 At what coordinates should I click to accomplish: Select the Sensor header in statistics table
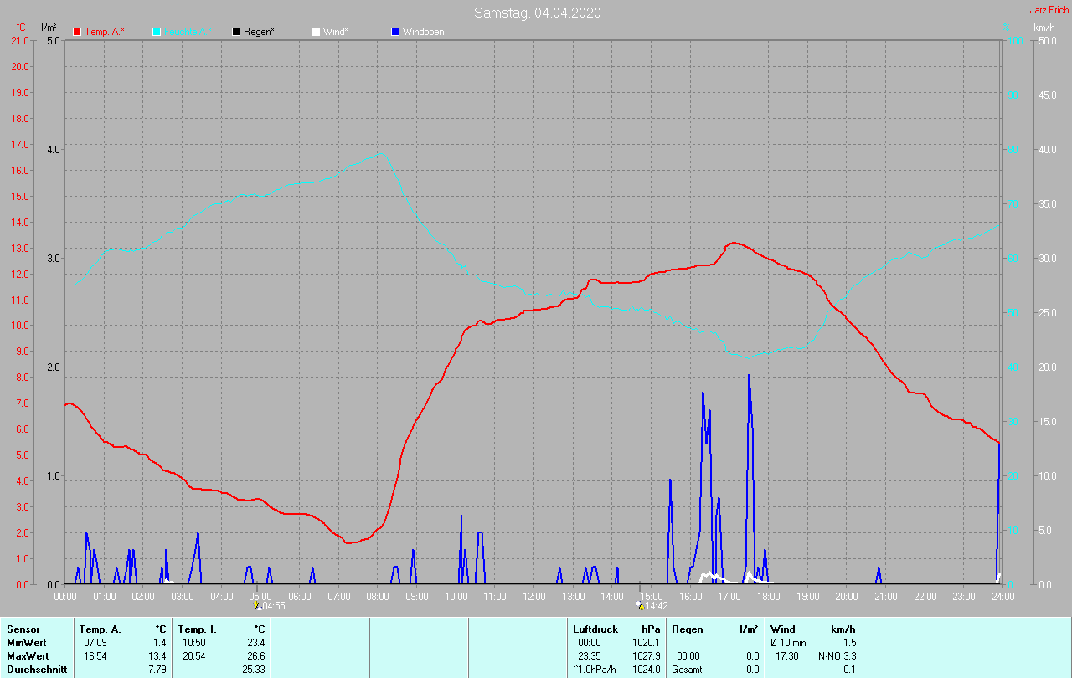(23, 629)
